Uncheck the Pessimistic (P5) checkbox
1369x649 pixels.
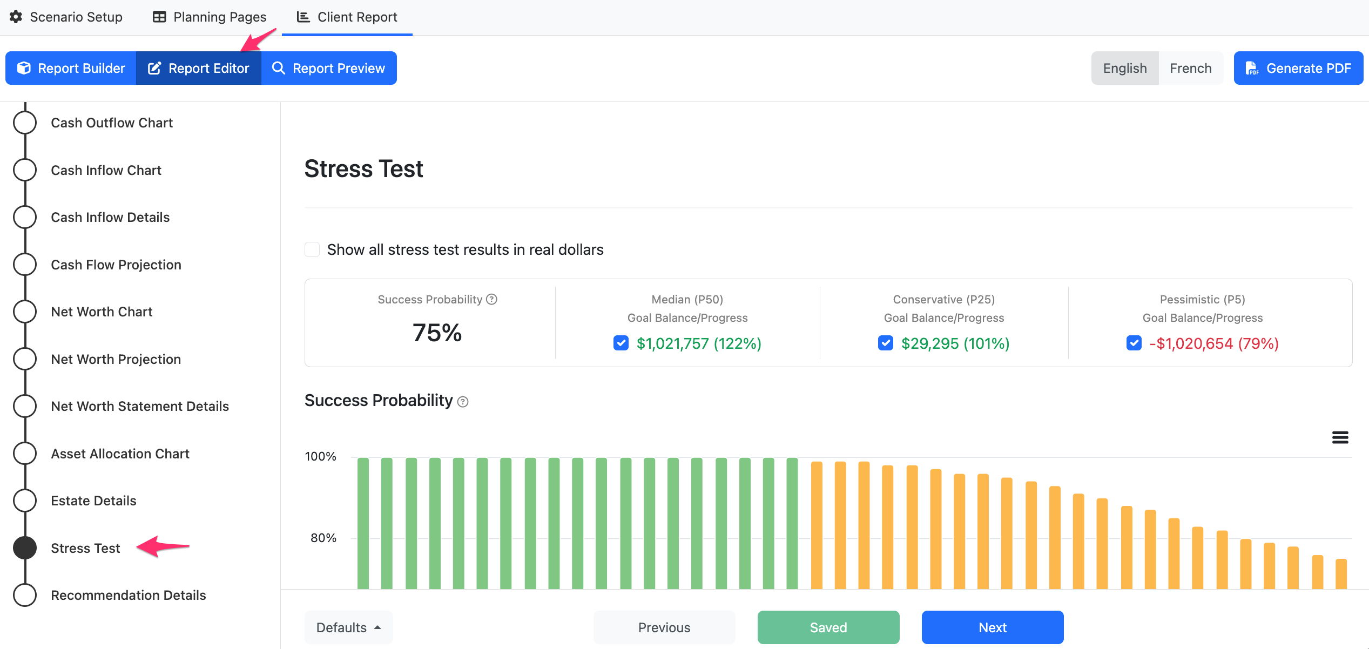pyautogui.click(x=1134, y=343)
